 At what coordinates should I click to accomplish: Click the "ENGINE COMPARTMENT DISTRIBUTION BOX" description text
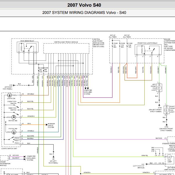[x=169, y=45]
